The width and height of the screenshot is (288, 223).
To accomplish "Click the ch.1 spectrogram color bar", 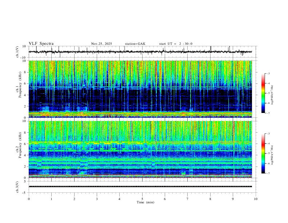I will (263, 93).
